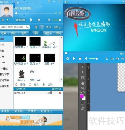Screen dimensions: 125x130
Task: Open 歌词 lyrics button
Action: 48,27
